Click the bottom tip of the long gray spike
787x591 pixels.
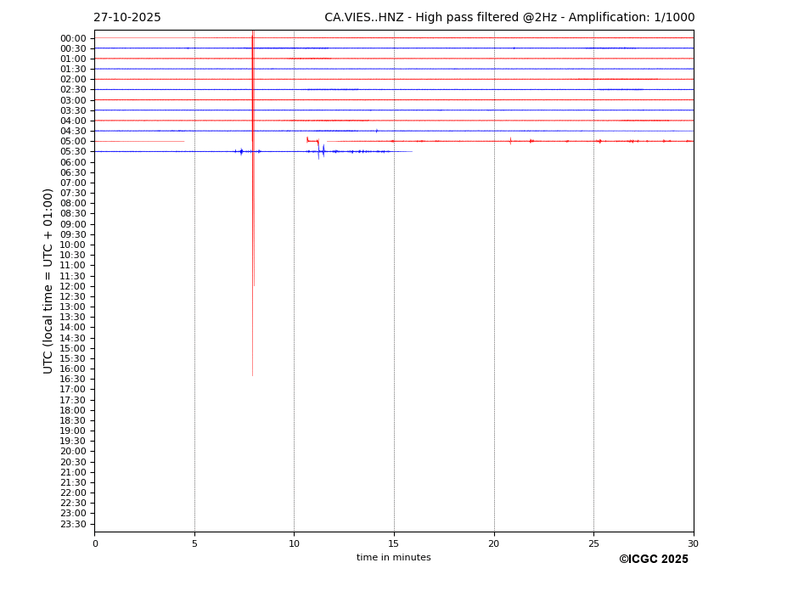click(252, 374)
